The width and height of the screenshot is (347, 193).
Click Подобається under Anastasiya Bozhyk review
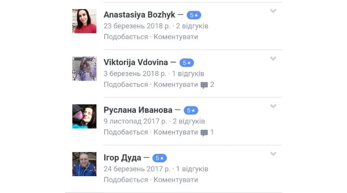(126, 37)
